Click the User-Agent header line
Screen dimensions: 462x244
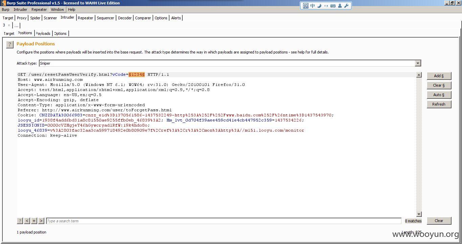(x=131, y=85)
